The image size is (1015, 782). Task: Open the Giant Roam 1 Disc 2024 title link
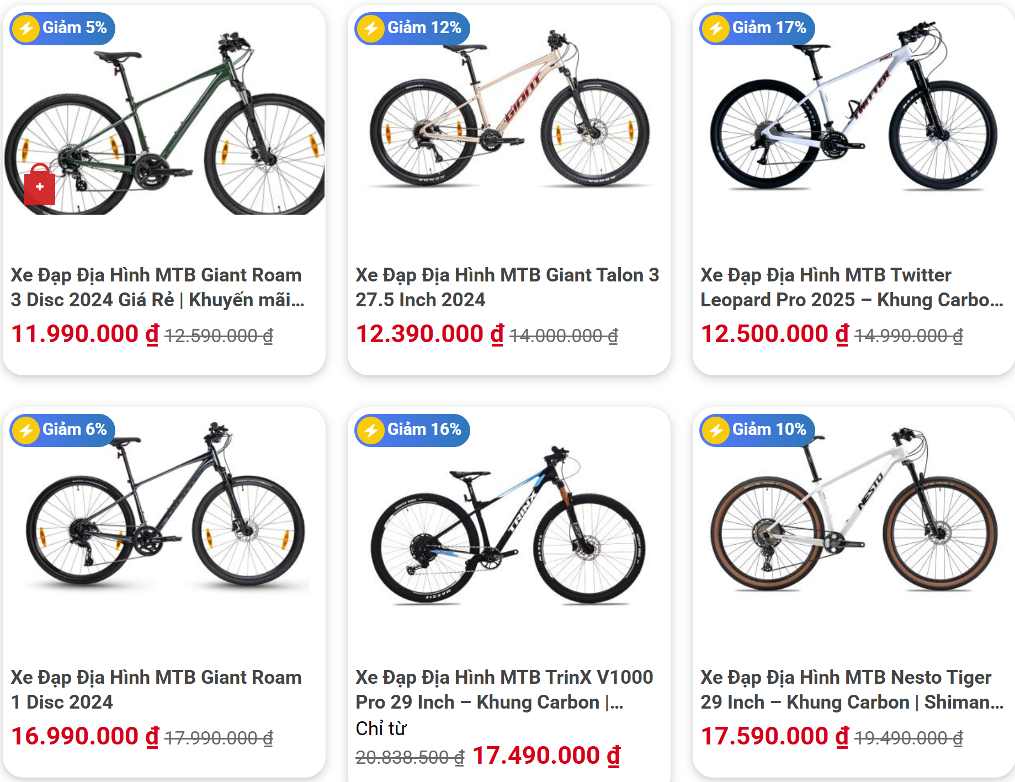pos(156,689)
